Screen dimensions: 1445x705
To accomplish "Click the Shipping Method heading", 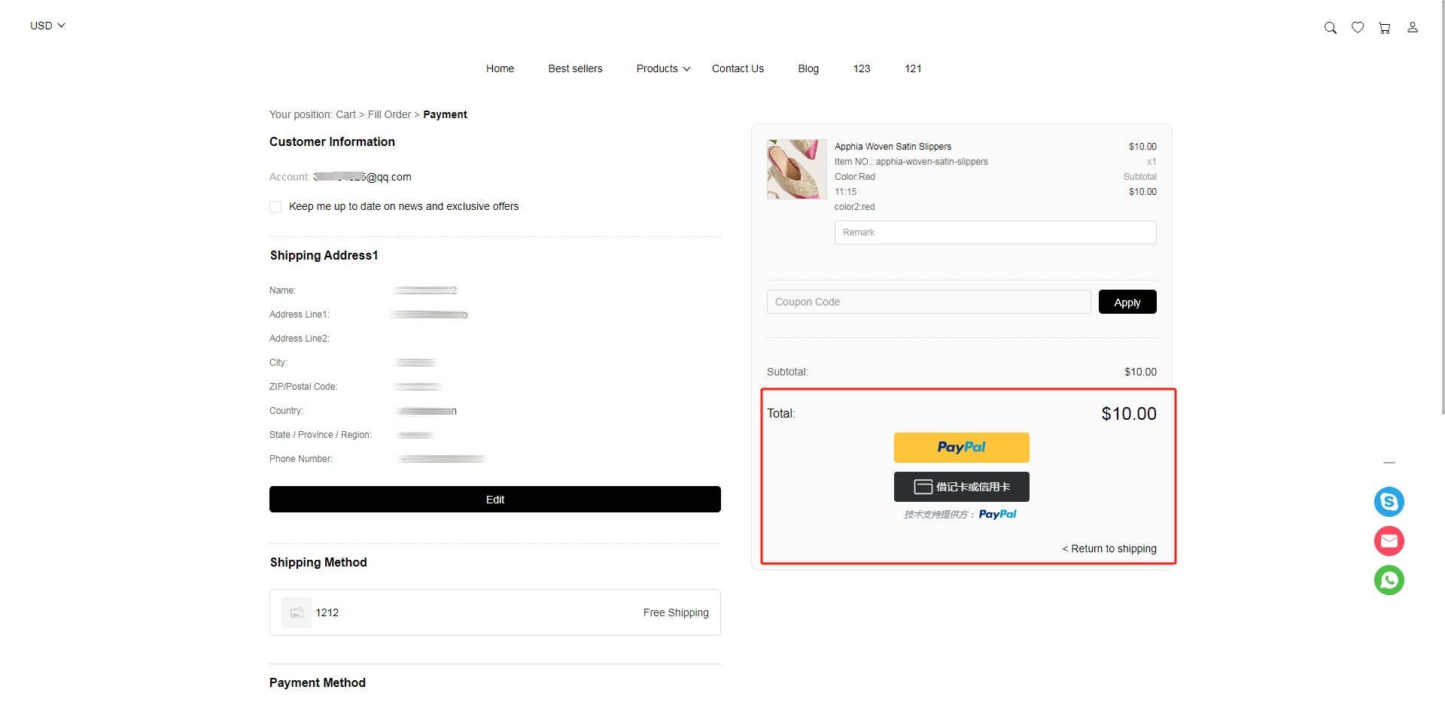I will [x=318, y=562].
